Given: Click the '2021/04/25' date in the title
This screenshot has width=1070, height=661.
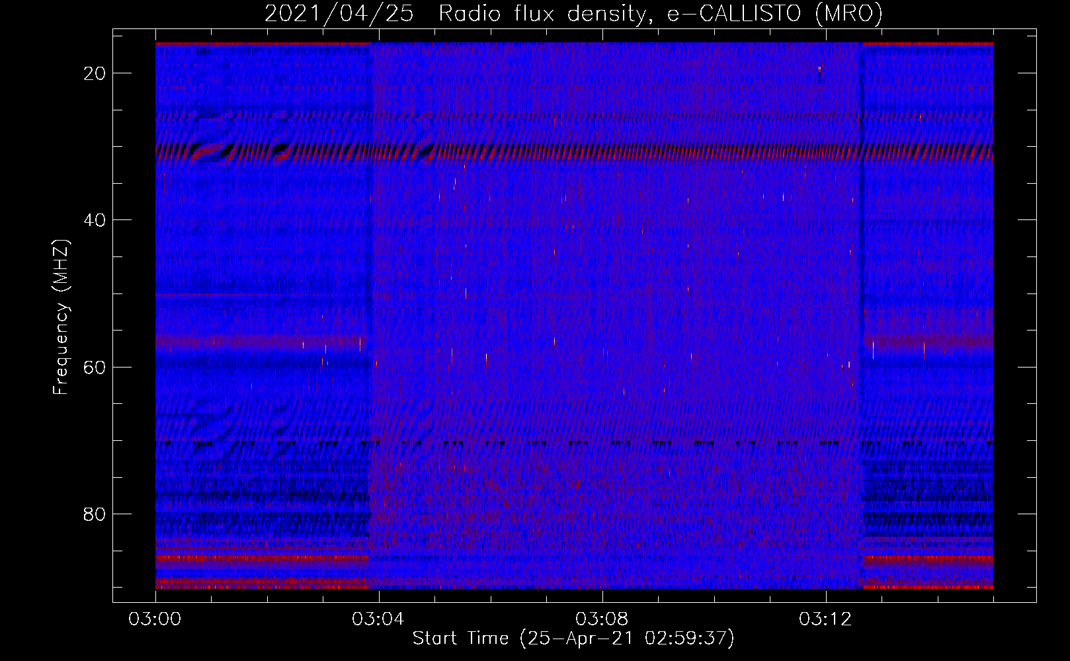Looking at the screenshot, I should coord(339,14).
